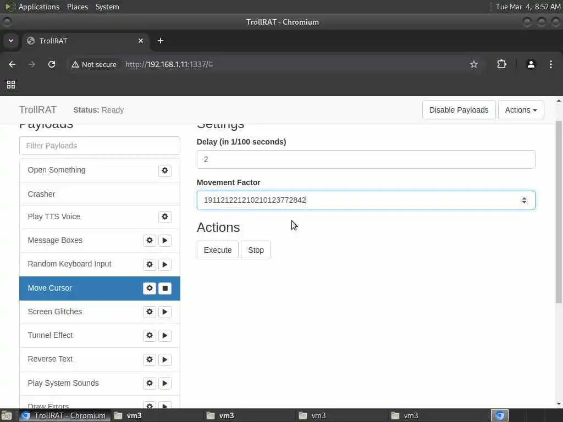This screenshot has height=422, width=563.
Task: Expand the Actions dropdown in navbar
Action: tap(521, 110)
